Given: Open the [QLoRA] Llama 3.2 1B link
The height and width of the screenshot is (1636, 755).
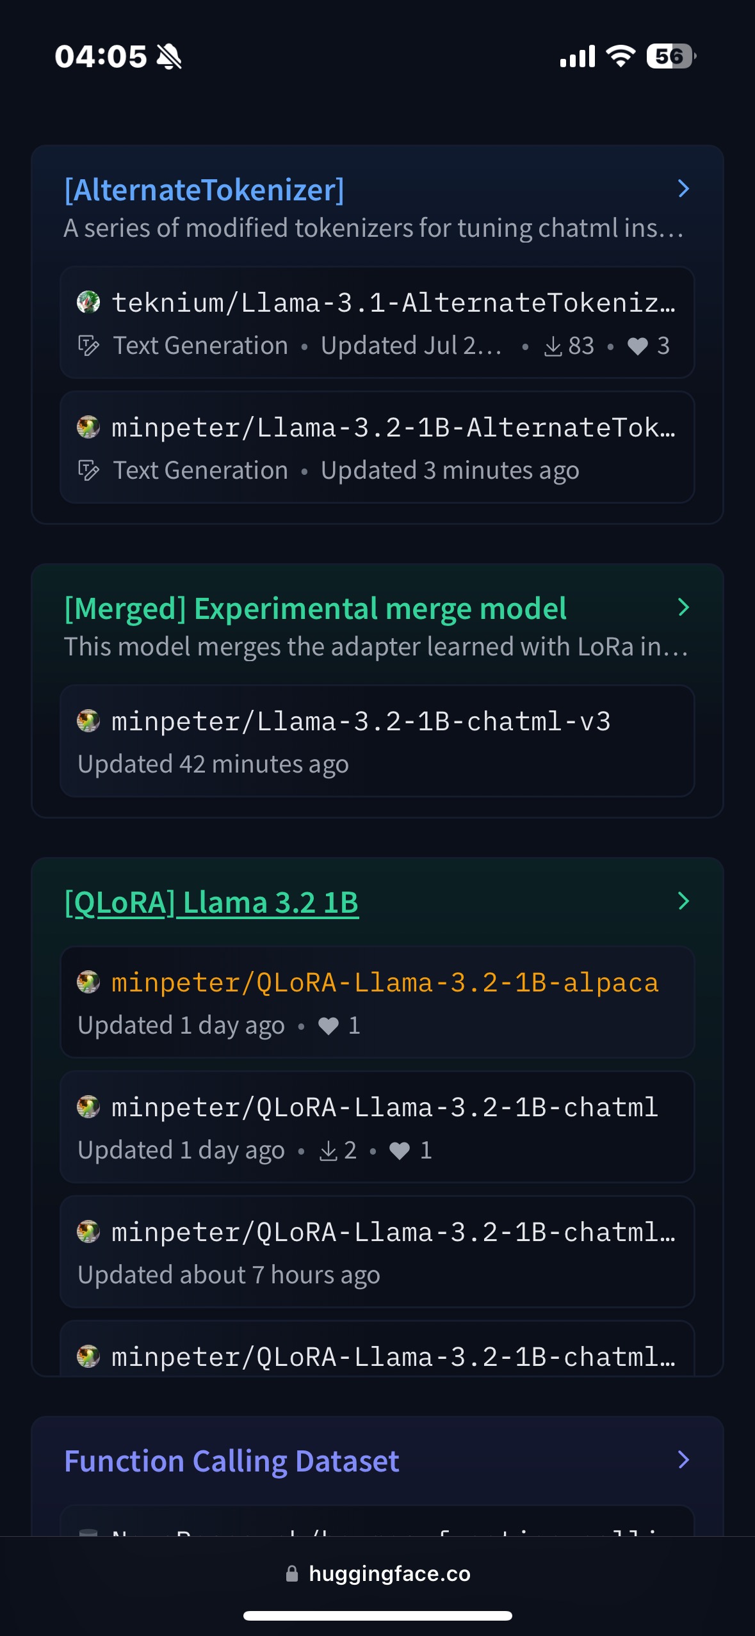Looking at the screenshot, I should pyautogui.click(x=211, y=902).
